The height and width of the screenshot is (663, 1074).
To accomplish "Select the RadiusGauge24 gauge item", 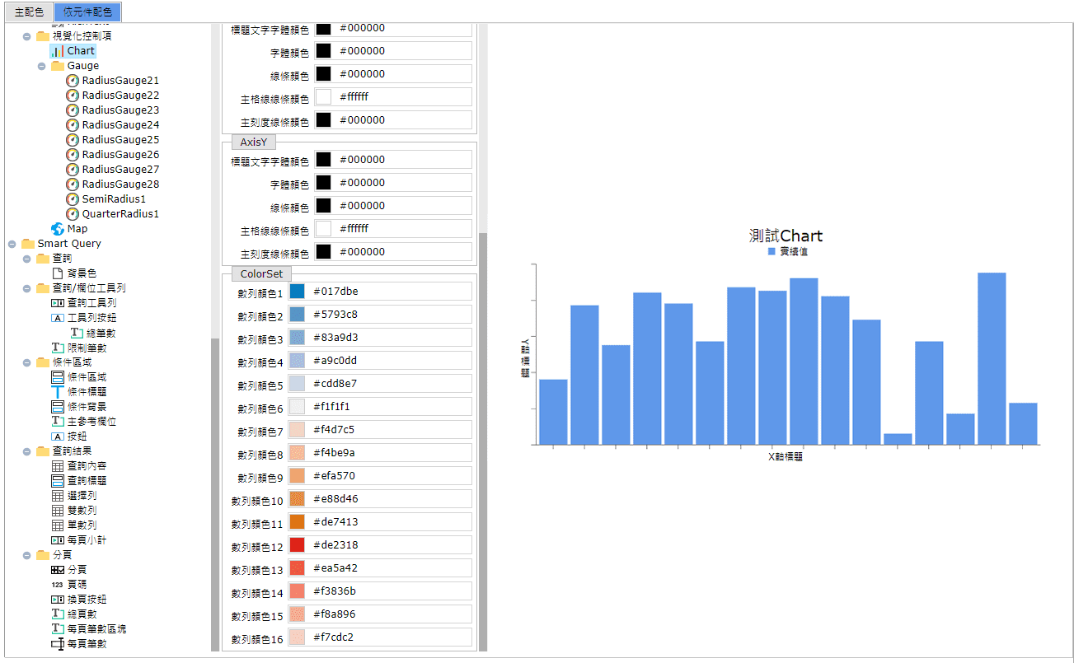I will (120, 125).
